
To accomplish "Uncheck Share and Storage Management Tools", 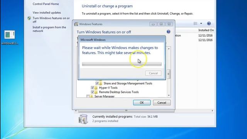I will pyautogui.click(x=97, y=83).
